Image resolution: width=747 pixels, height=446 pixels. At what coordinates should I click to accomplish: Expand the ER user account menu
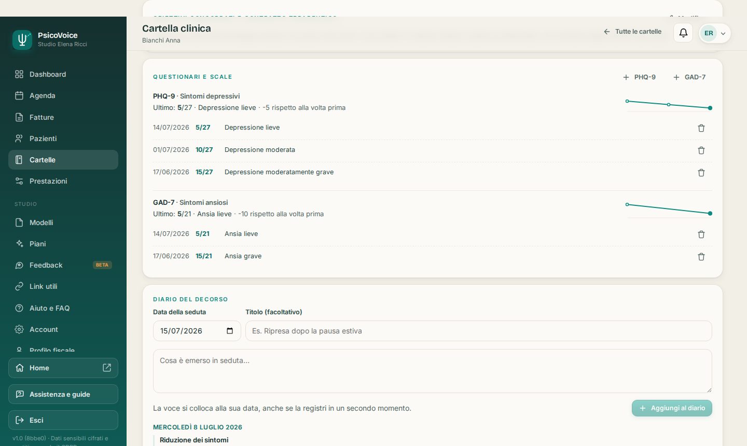pos(715,33)
